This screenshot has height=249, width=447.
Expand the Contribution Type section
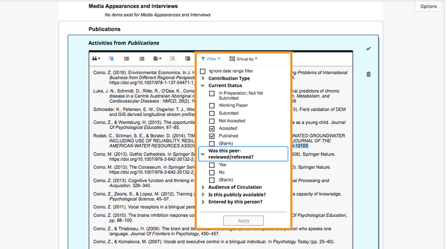pyautogui.click(x=203, y=78)
